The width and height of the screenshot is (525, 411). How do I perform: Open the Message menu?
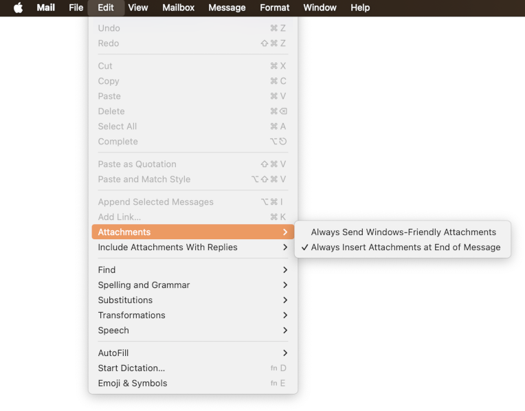point(227,8)
